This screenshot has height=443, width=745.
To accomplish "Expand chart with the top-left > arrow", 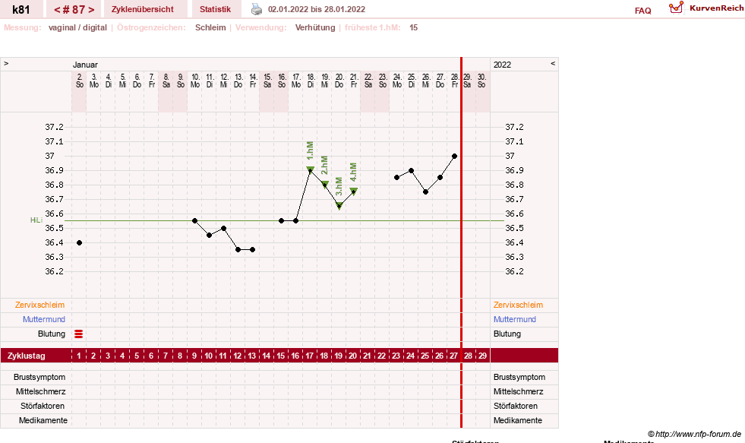I will pyautogui.click(x=6, y=63).
